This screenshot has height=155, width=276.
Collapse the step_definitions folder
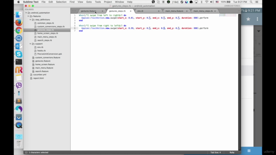[30, 20]
